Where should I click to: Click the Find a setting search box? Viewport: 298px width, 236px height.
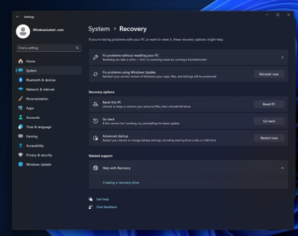tap(49, 48)
